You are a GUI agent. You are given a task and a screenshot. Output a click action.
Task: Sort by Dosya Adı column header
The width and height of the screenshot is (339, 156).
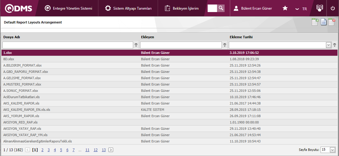[x=12, y=37]
